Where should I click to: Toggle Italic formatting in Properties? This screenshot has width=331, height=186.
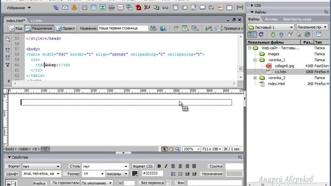pos(166,166)
